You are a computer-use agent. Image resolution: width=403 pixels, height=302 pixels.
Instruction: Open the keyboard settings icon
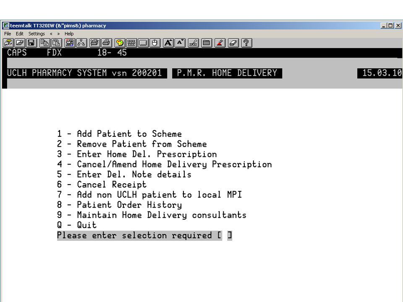tap(131, 43)
